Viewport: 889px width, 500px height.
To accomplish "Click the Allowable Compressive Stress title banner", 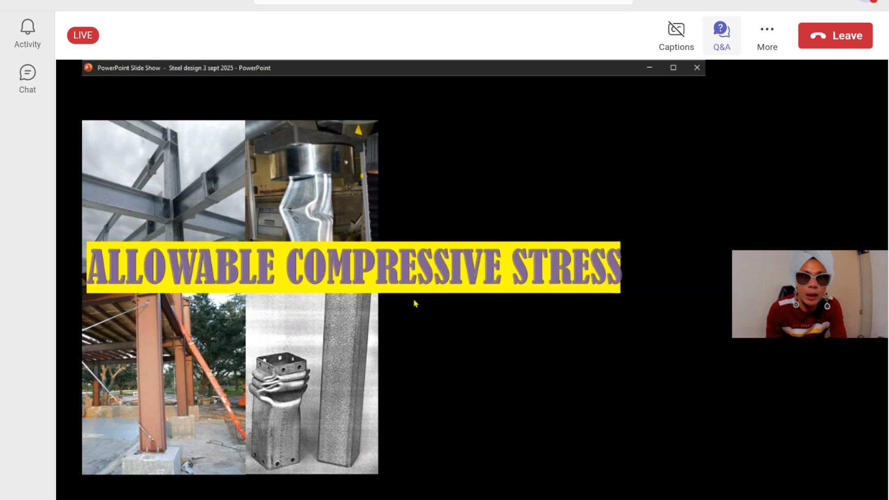I will pyautogui.click(x=353, y=267).
